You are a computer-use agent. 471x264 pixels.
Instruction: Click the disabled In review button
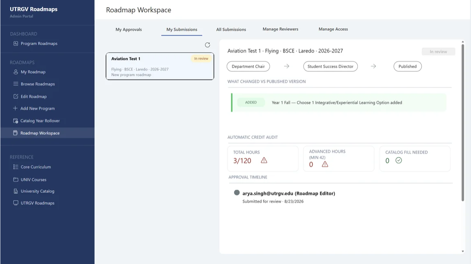tap(438, 51)
